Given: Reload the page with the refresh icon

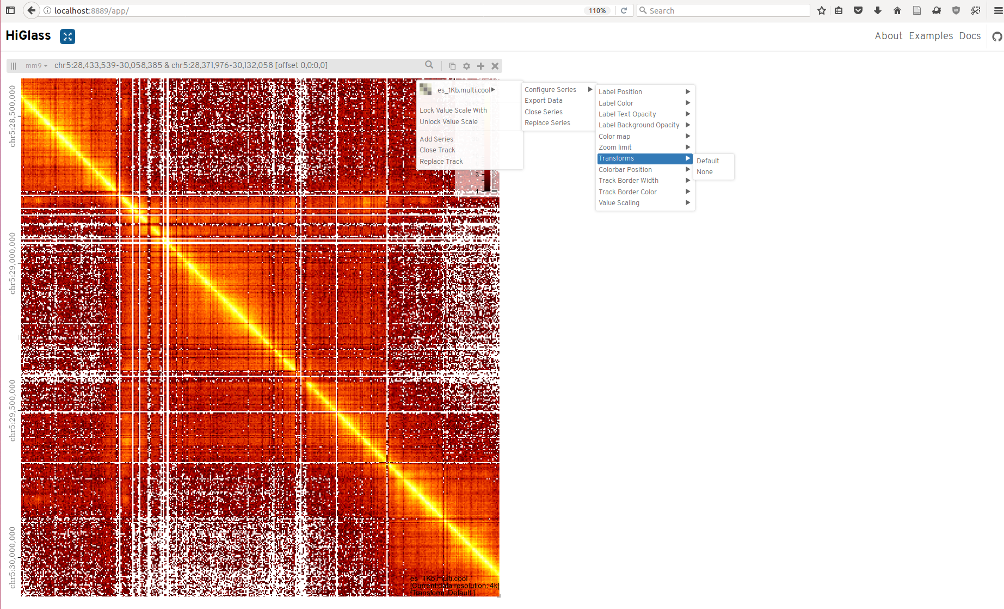Looking at the screenshot, I should pos(624,10).
